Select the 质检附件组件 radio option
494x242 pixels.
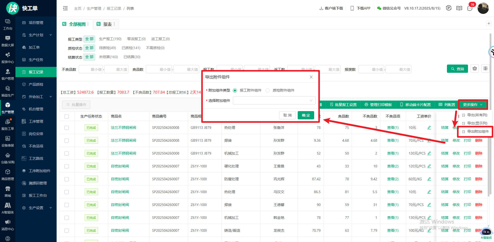(x=268, y=91)
